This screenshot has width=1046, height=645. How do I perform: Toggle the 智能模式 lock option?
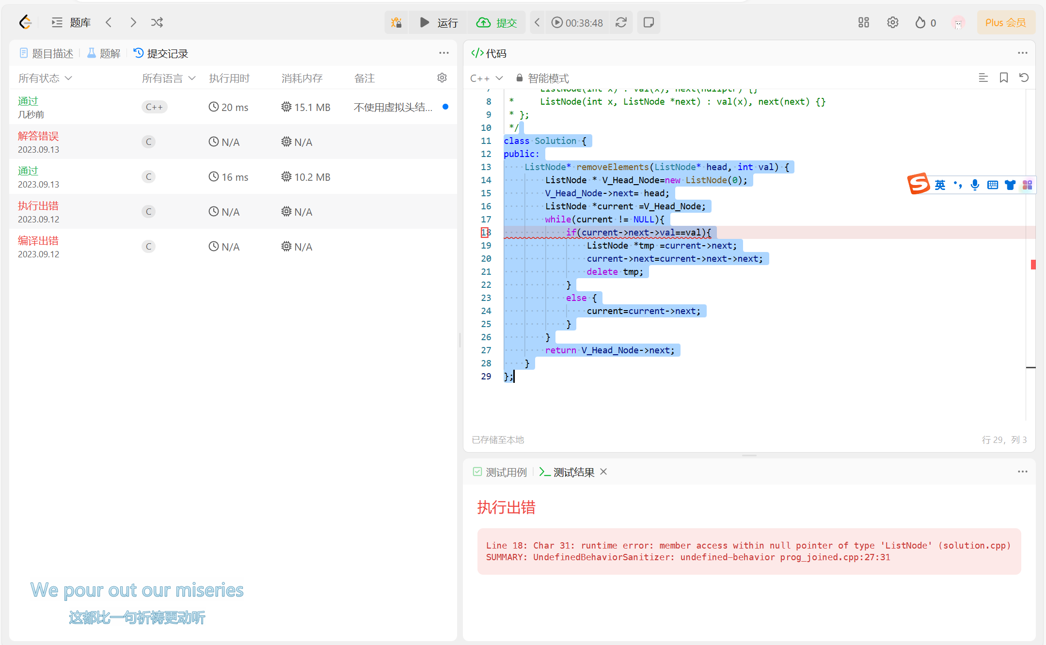coord(542,78)
